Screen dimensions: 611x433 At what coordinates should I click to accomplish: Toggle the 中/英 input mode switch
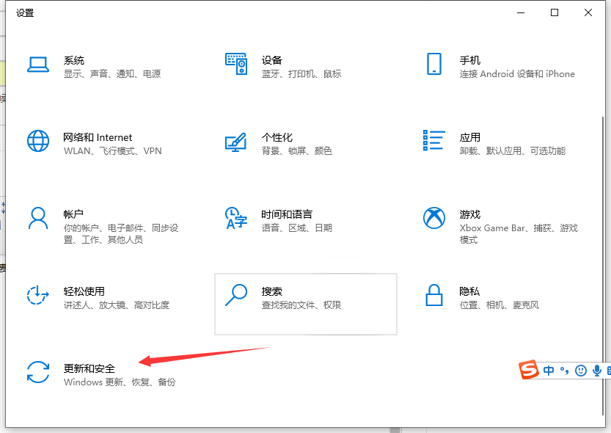[548, 371]
